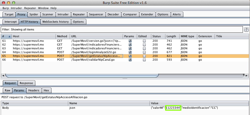Open the Filter: Showing all items bar

click(x=121, y=30)
